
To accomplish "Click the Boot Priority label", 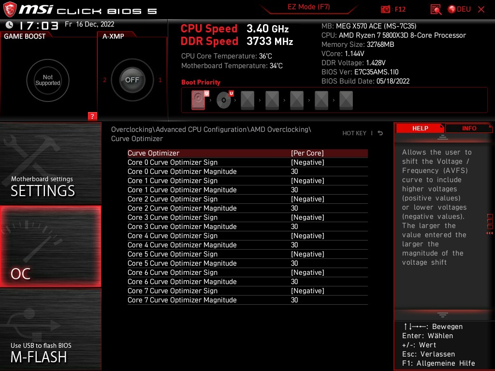I will (201, 82).
